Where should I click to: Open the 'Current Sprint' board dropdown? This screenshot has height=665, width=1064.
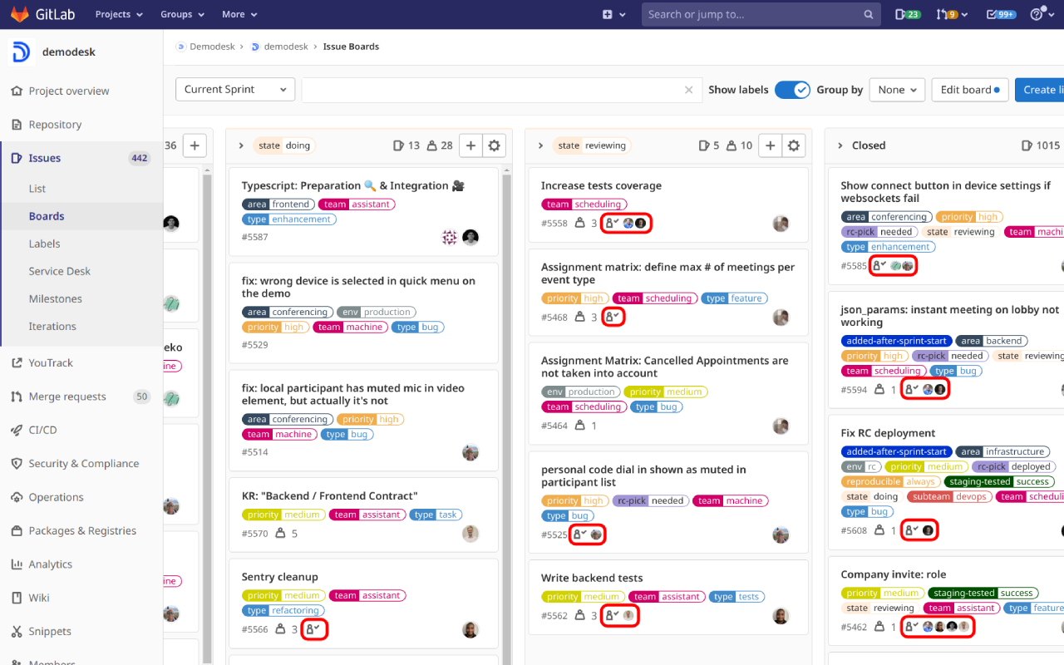pyautogui.click(x=234, y=89)
